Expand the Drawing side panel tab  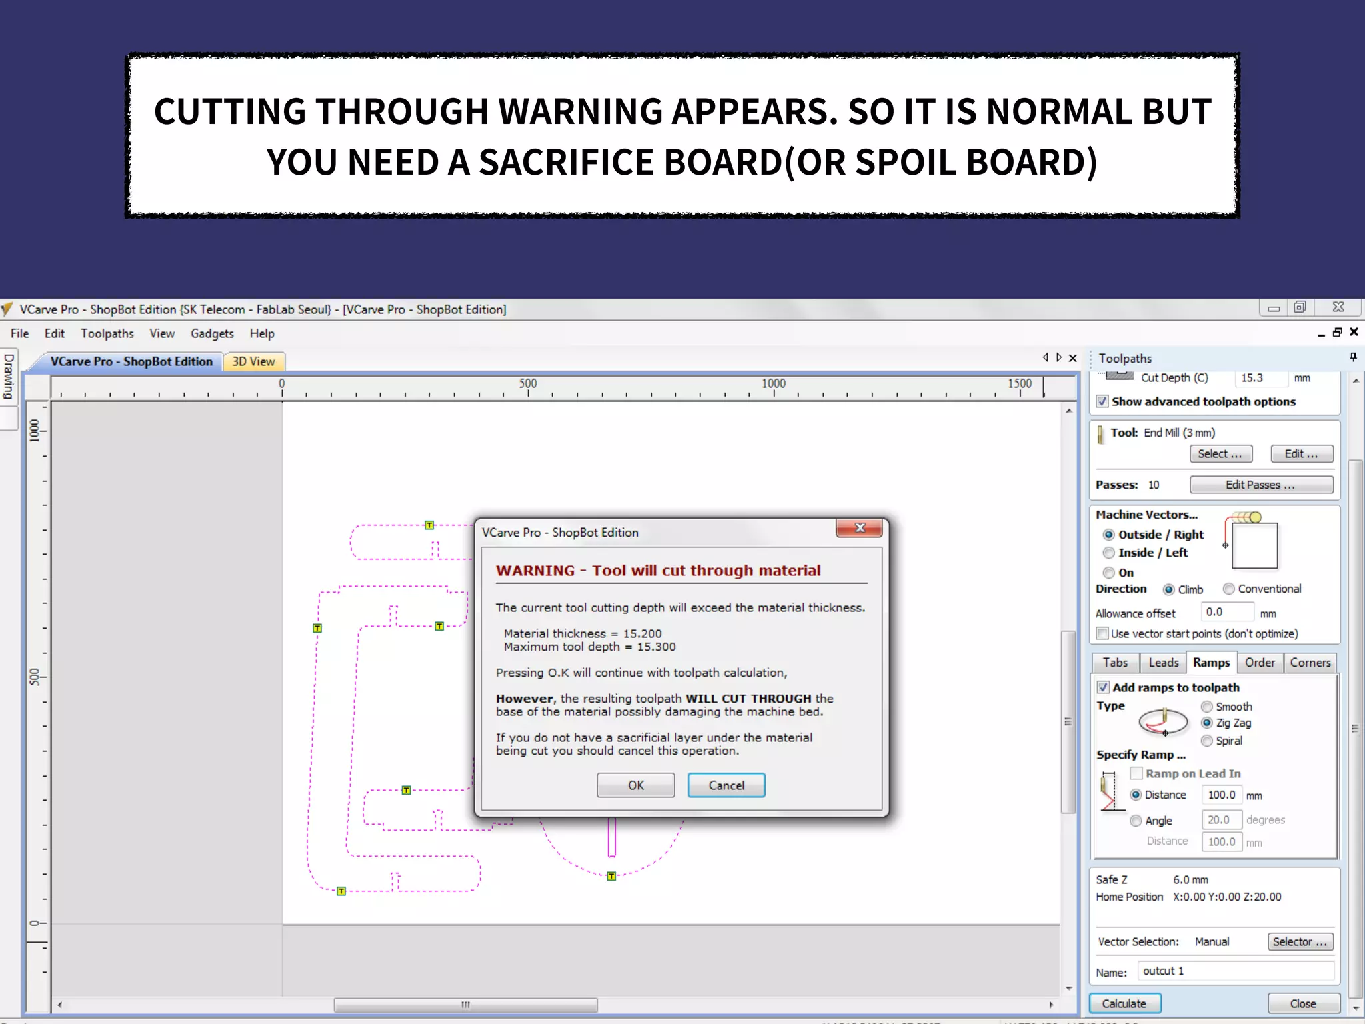[9, 377]
